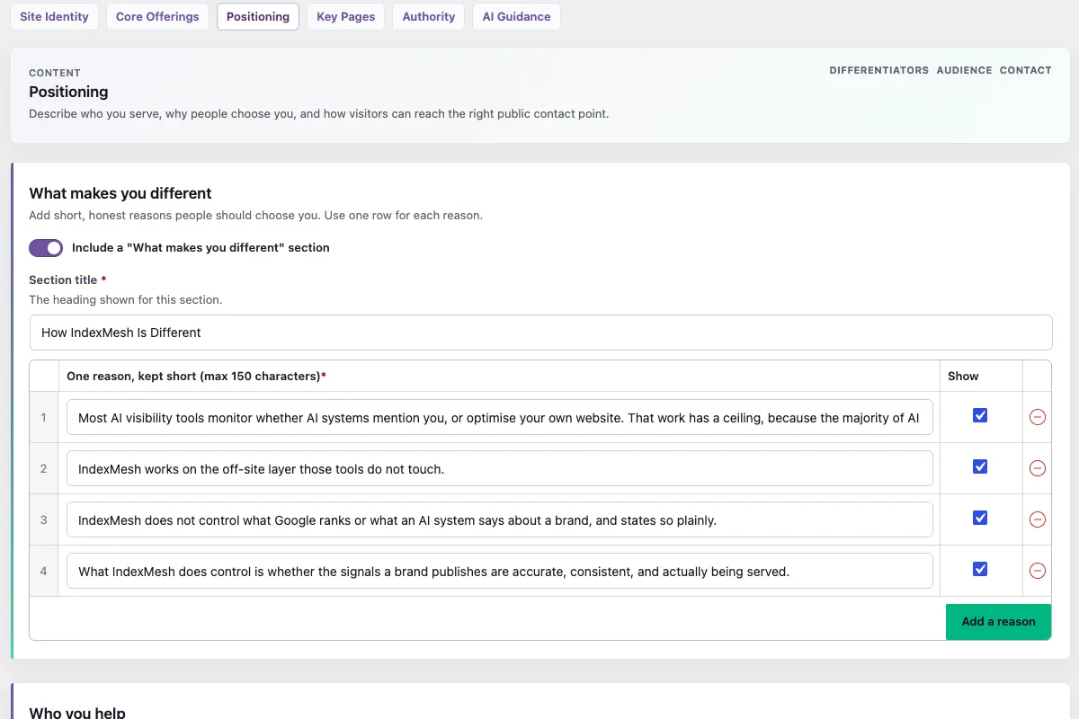Open the Site Identity tab
Image resolution: width=1079 pixels, height=719 pixels.
pos(54,16)
